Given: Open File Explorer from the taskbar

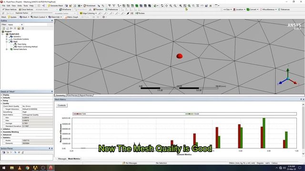Looking at the screenshot, I should tap(12, 168).
